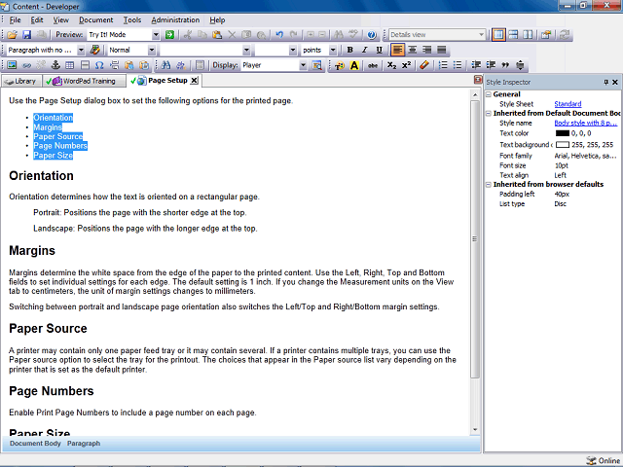Increase indent of the selected paragraph
The width and height of the screenshot is (623, 467).
pos(491,65)
